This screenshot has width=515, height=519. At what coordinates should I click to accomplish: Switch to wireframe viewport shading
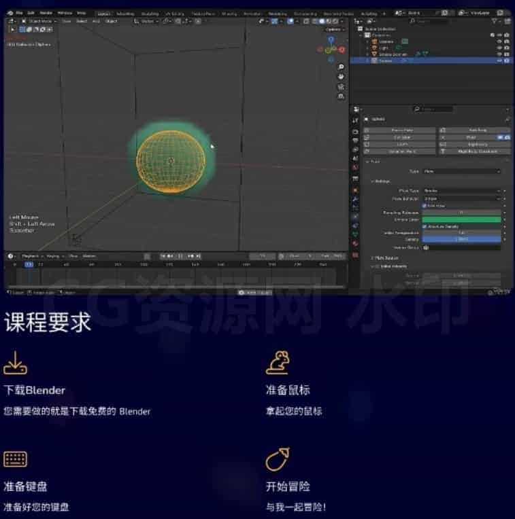315,21
